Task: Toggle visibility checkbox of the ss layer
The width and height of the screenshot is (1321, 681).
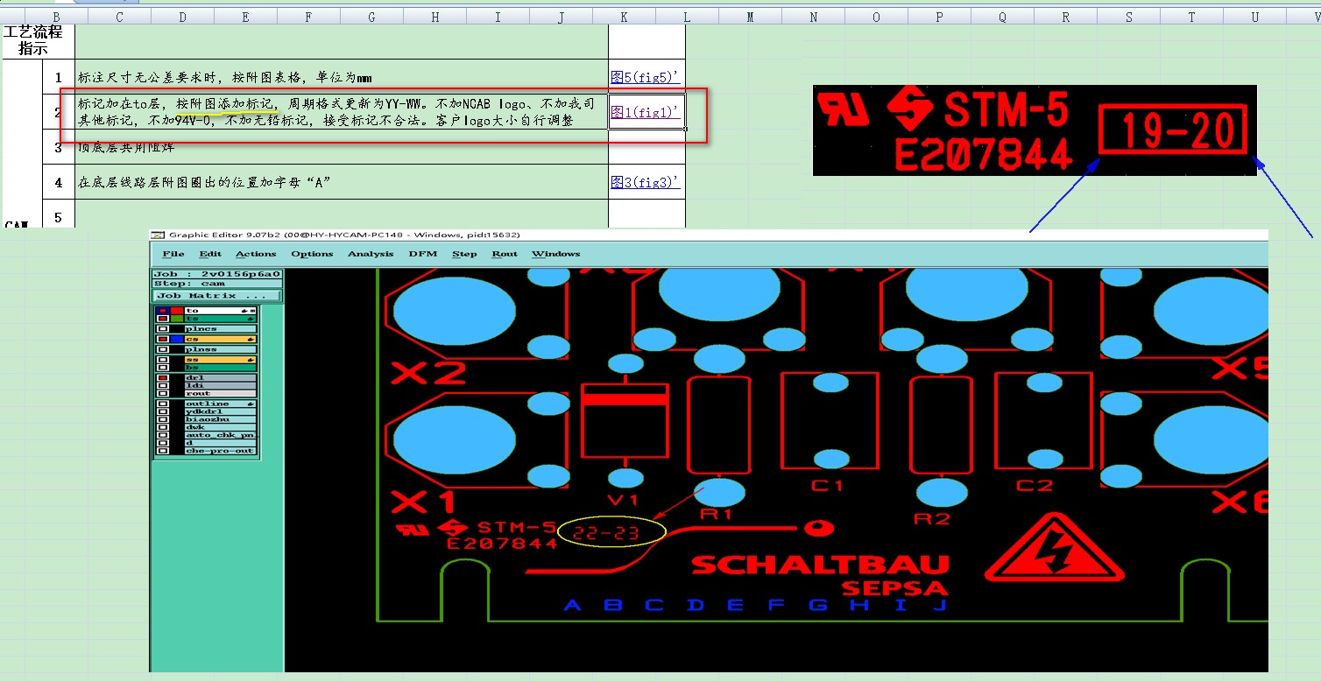Action: pyautogui.click(x=163, y=360)
